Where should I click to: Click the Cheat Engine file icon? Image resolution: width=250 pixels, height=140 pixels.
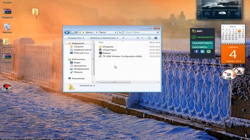[100, 50]
